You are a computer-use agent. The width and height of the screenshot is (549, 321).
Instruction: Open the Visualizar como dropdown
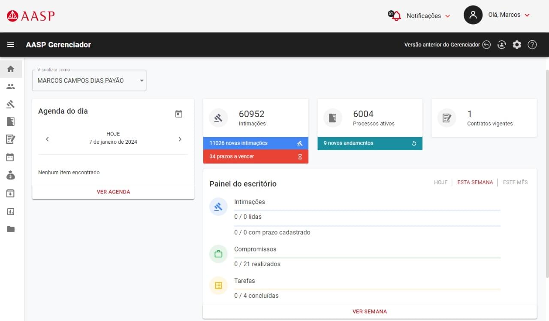point(89,81)
